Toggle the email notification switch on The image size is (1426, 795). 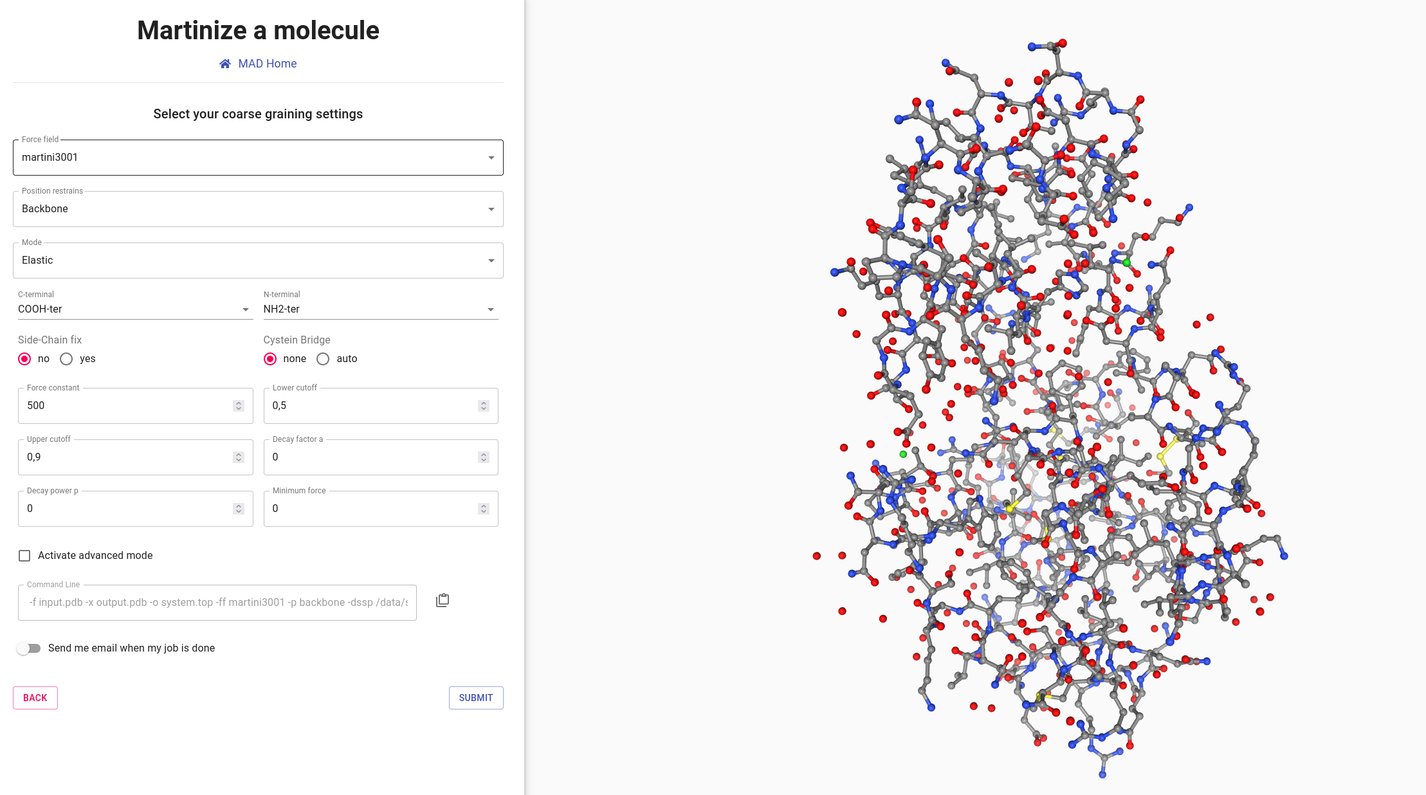pos(28,648)
